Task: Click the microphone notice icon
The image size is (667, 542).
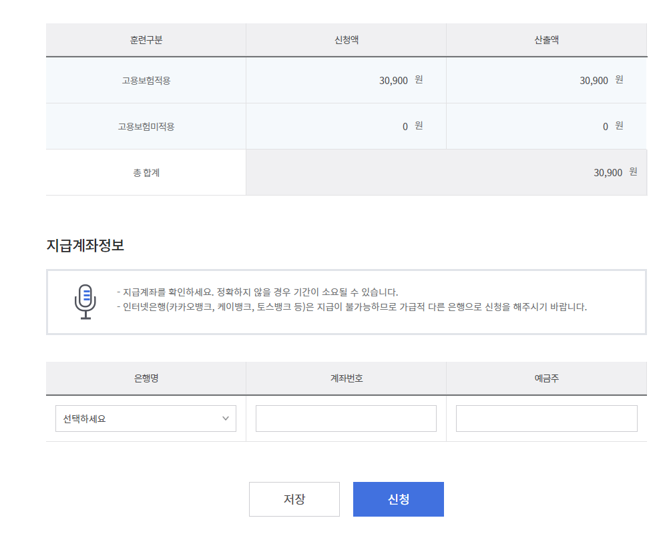Action: (85, 302)
